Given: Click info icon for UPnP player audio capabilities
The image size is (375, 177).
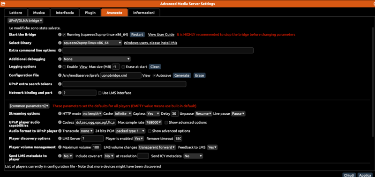Looking at the screenshot, I should coord(60,122).
